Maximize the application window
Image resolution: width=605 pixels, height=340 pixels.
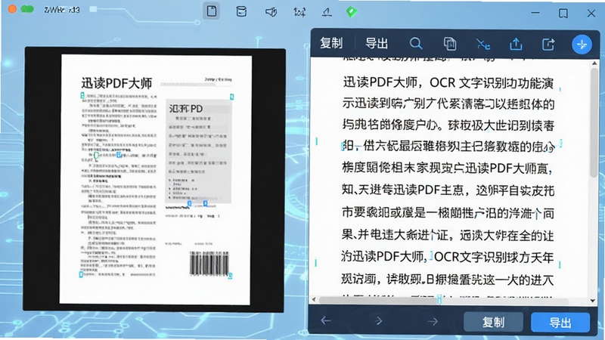tap(563, 13)
